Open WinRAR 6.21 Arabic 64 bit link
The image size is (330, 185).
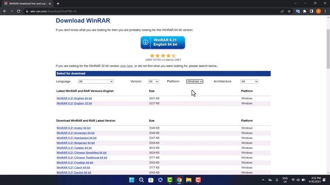tap(73, 128)
